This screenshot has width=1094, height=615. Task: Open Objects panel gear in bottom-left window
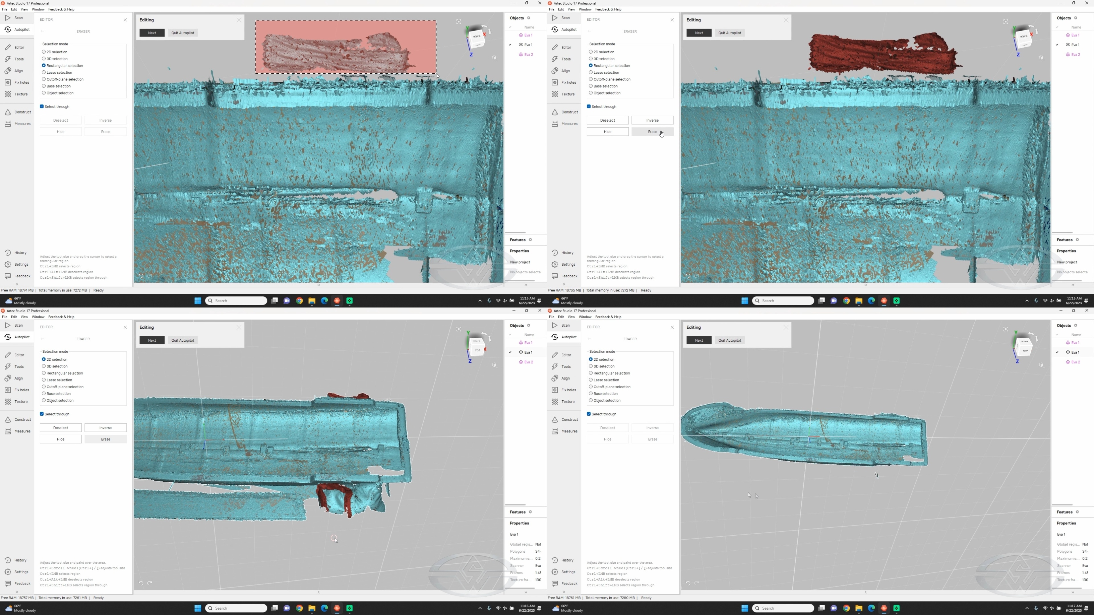(x=529, y=326)
